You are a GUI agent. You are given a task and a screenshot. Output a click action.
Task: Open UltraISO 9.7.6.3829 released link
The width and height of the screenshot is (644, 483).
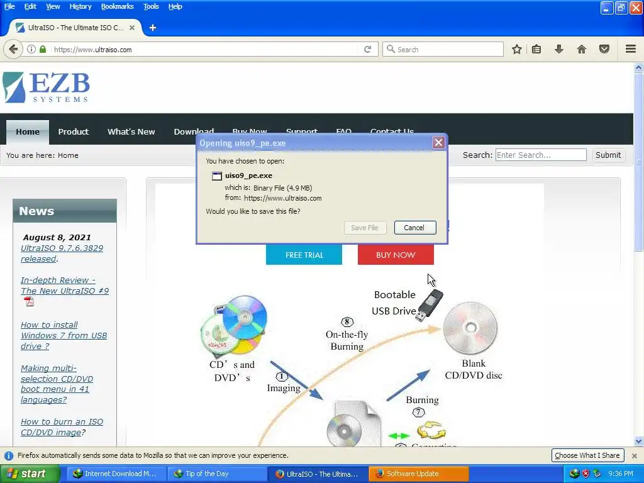pos(62,253)
